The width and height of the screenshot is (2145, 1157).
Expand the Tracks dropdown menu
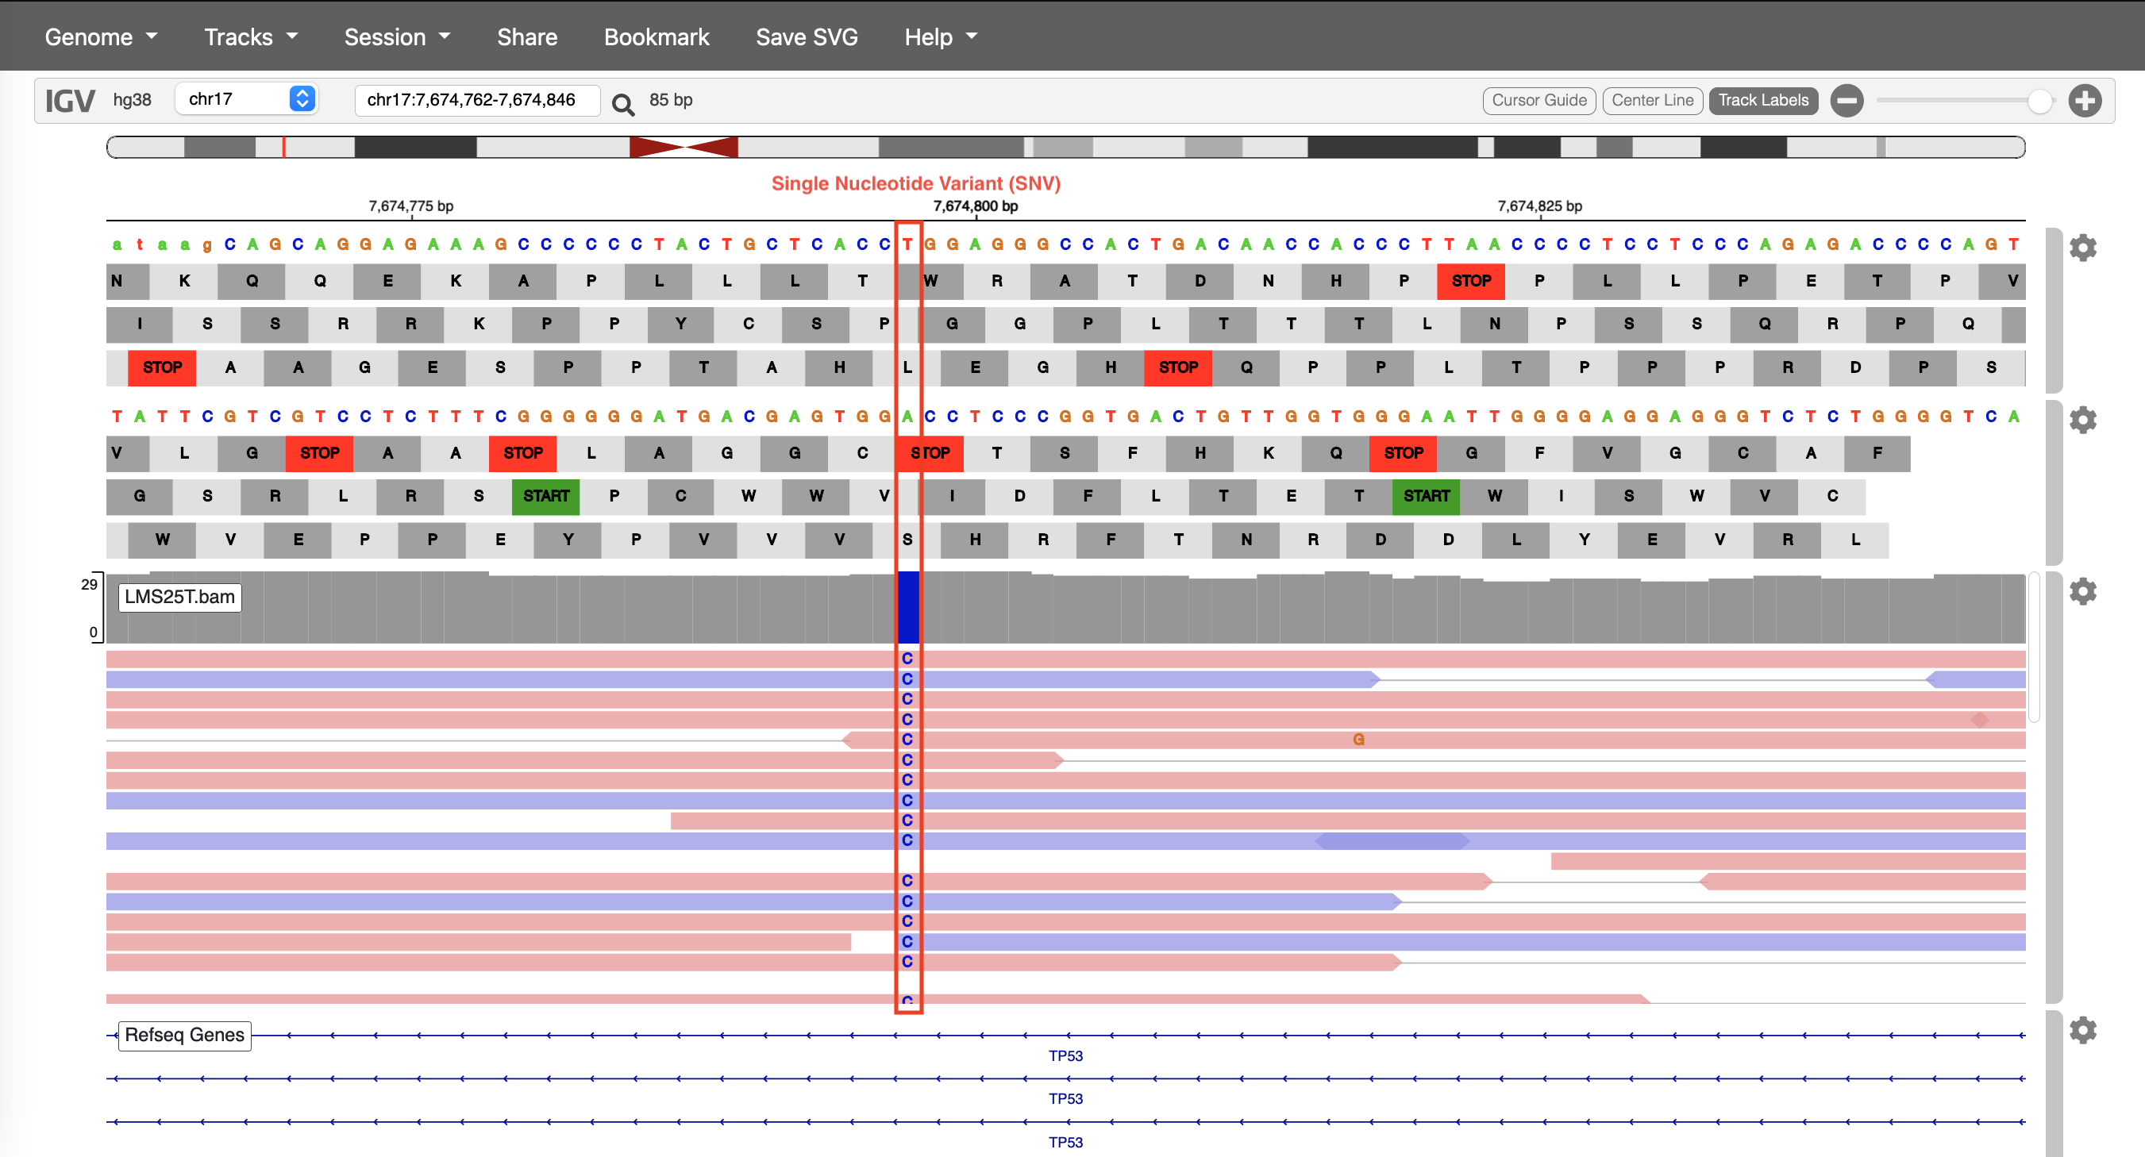tap(251, 37)
